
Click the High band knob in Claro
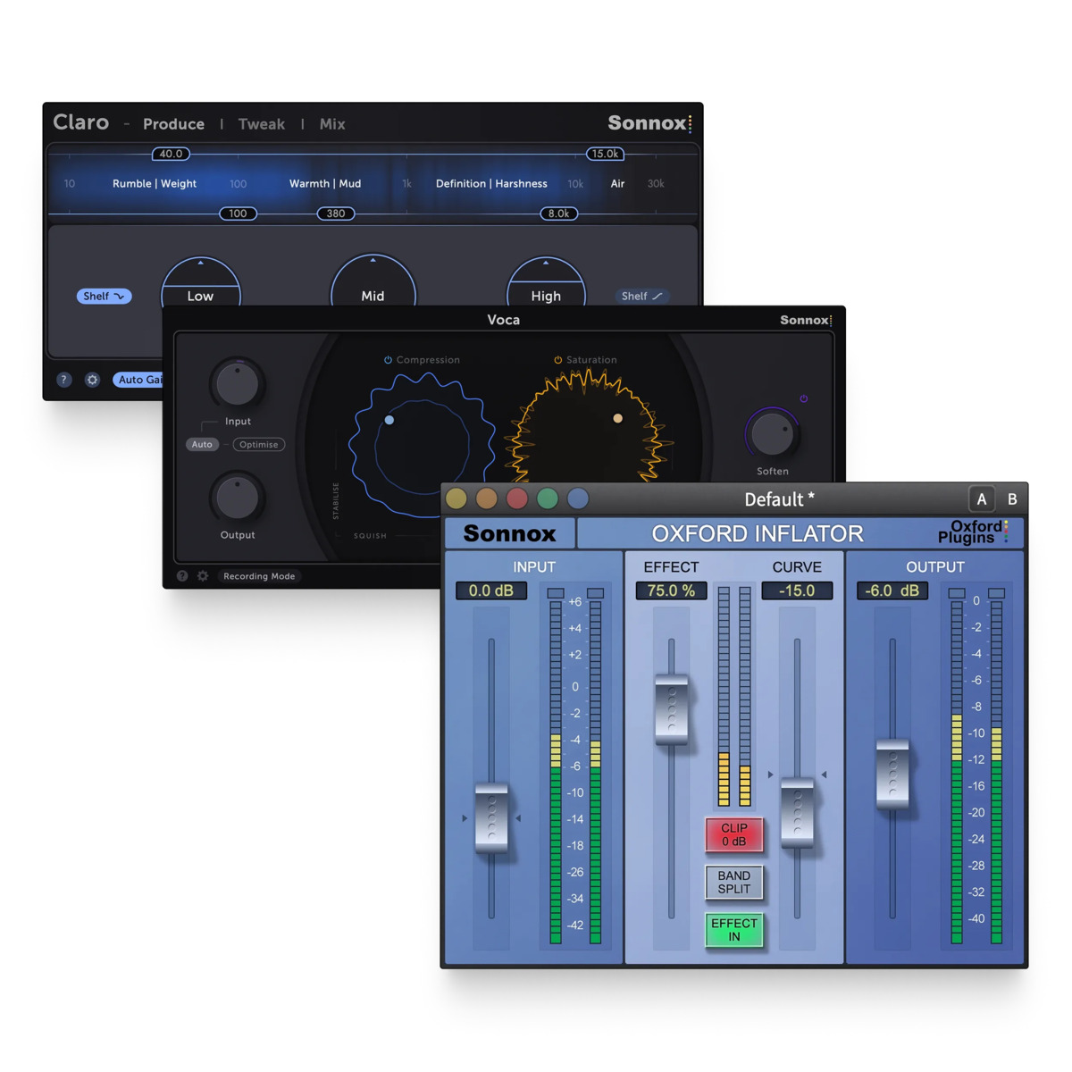click(x=546, y=282)
